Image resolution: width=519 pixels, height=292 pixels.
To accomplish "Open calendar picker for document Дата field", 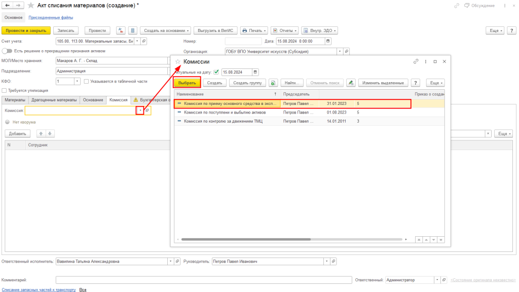I will click(328, 41).
